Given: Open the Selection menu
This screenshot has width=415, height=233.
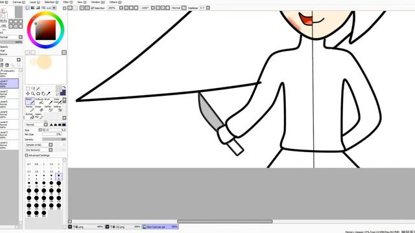Looking at the screenshot, I should 51,2.
